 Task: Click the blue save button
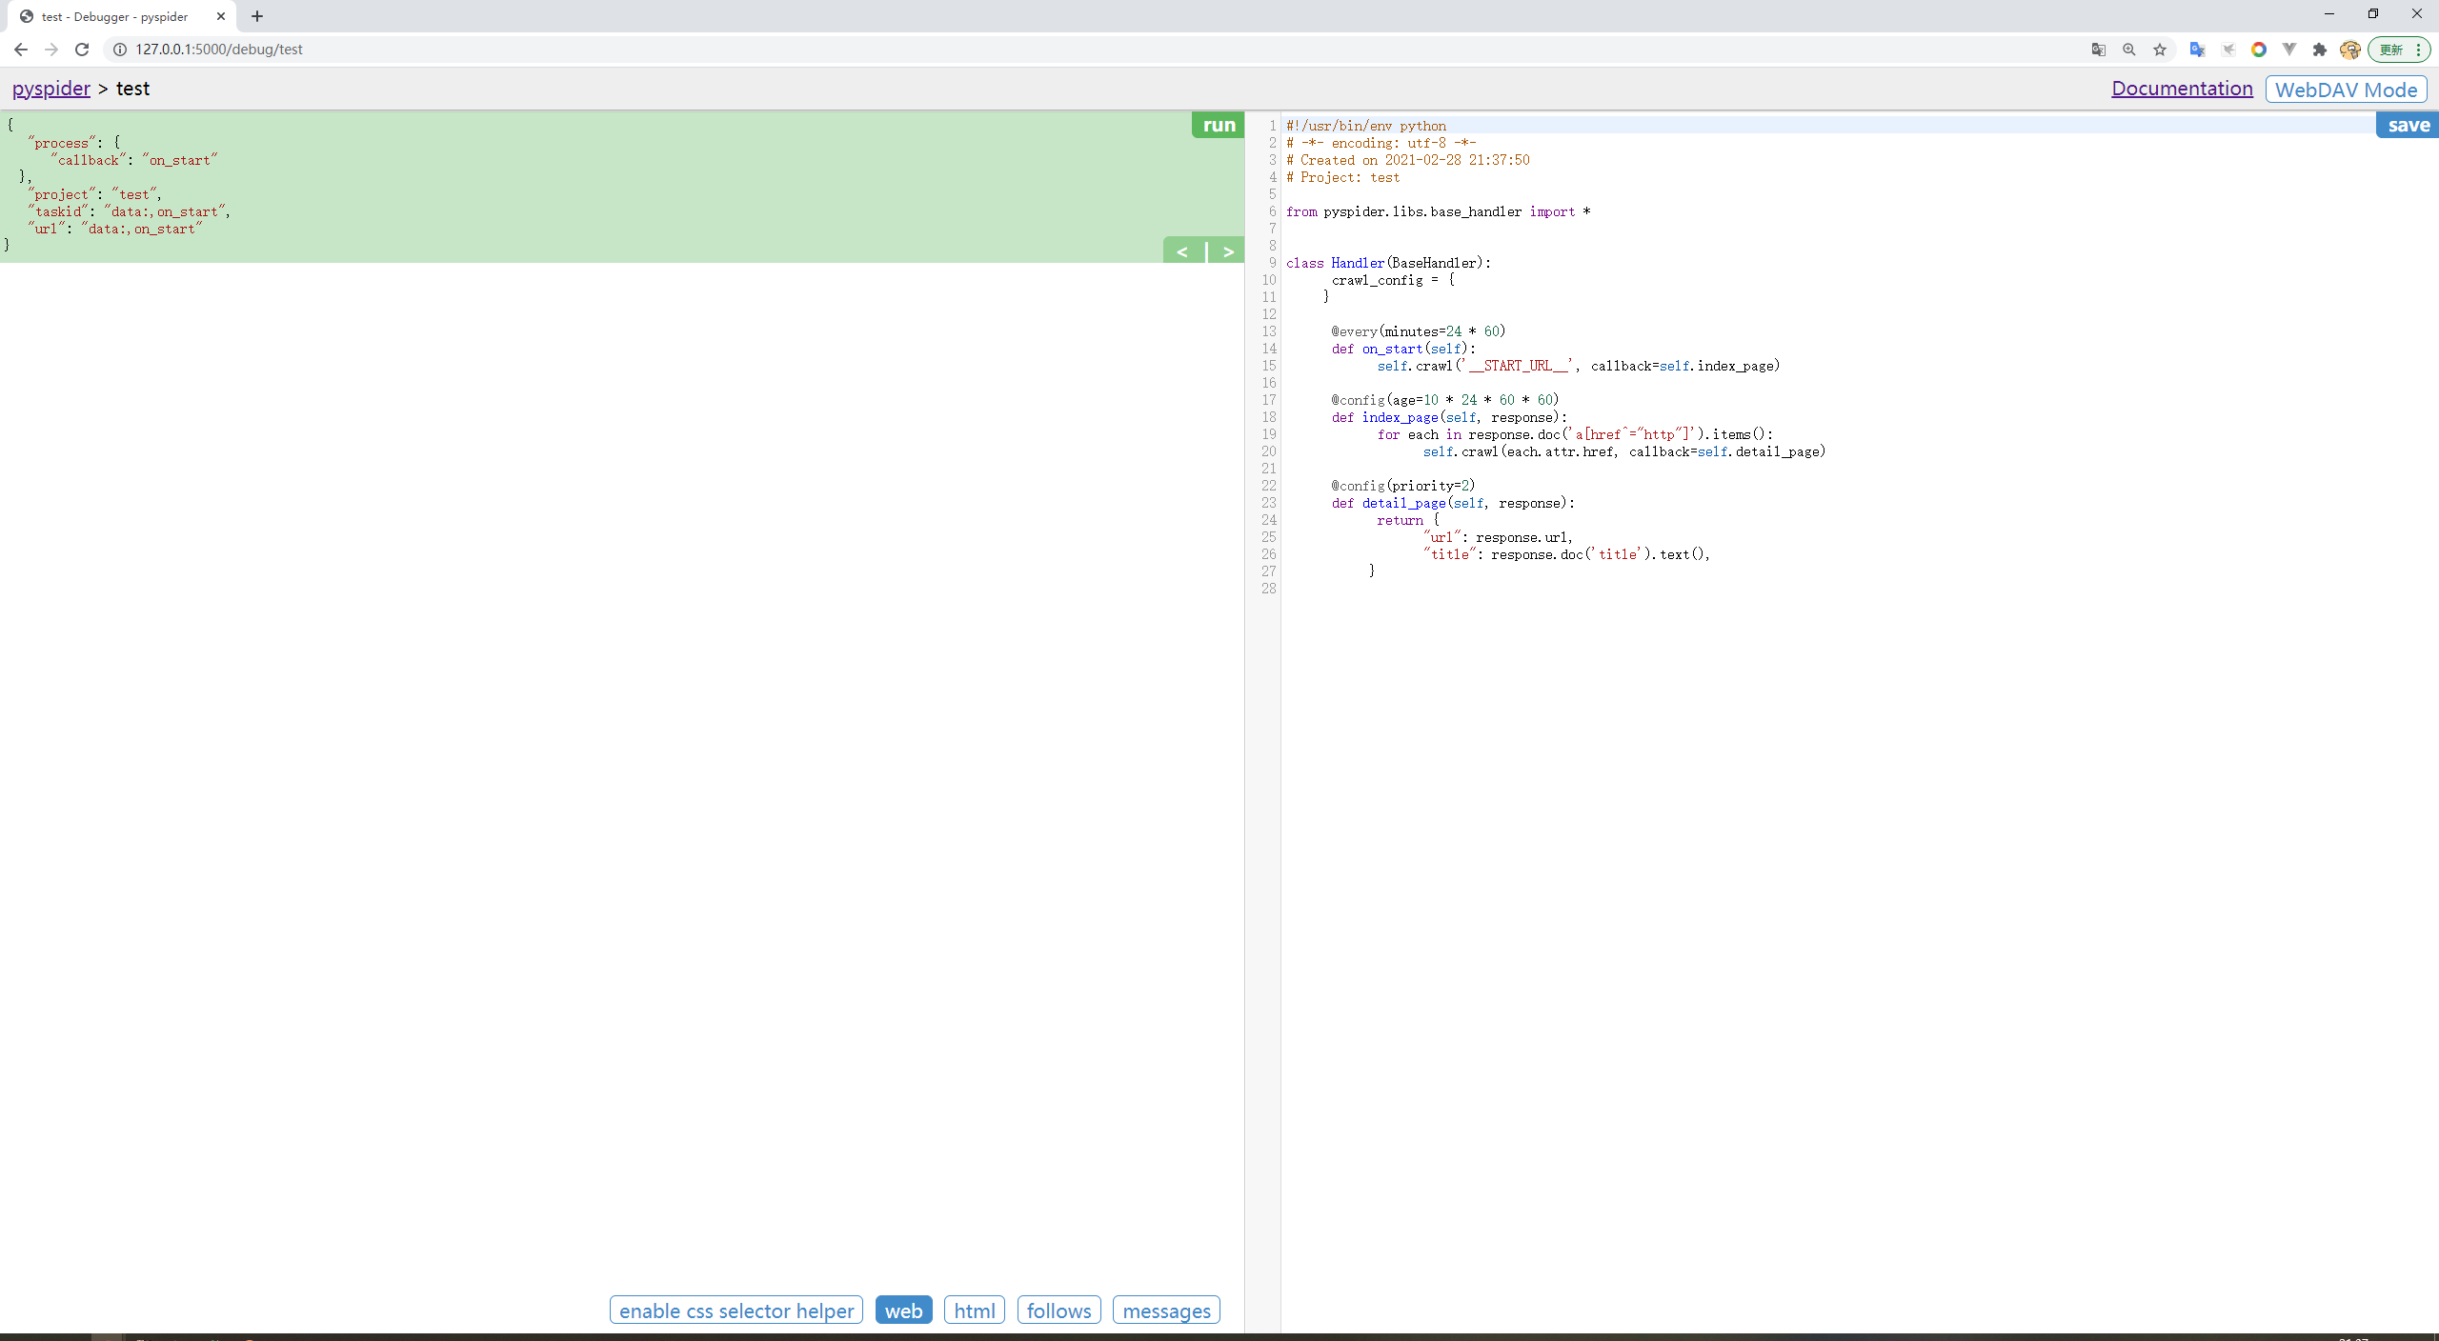tap(2408, 125)
